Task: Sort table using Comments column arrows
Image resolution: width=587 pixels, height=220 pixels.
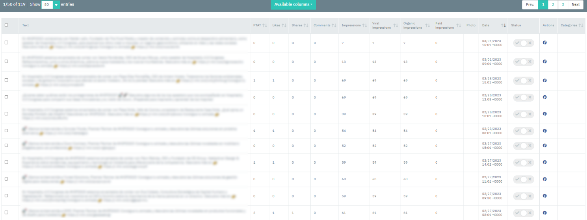Action: point(334,25)
